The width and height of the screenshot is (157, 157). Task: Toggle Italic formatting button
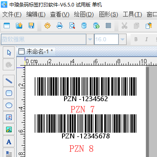click(x=146, y=39)
